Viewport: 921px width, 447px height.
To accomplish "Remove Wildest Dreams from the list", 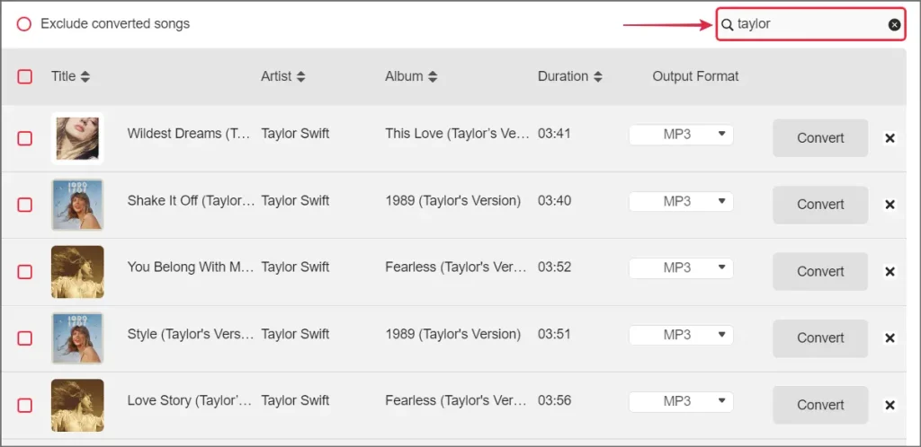I will click(x=890, y=138).
